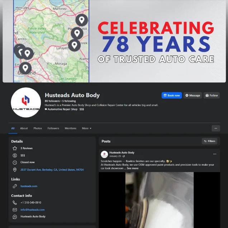Screen dimensions: 228x228
Task: Click the Husteads profile picture logo
Action: 26,103
